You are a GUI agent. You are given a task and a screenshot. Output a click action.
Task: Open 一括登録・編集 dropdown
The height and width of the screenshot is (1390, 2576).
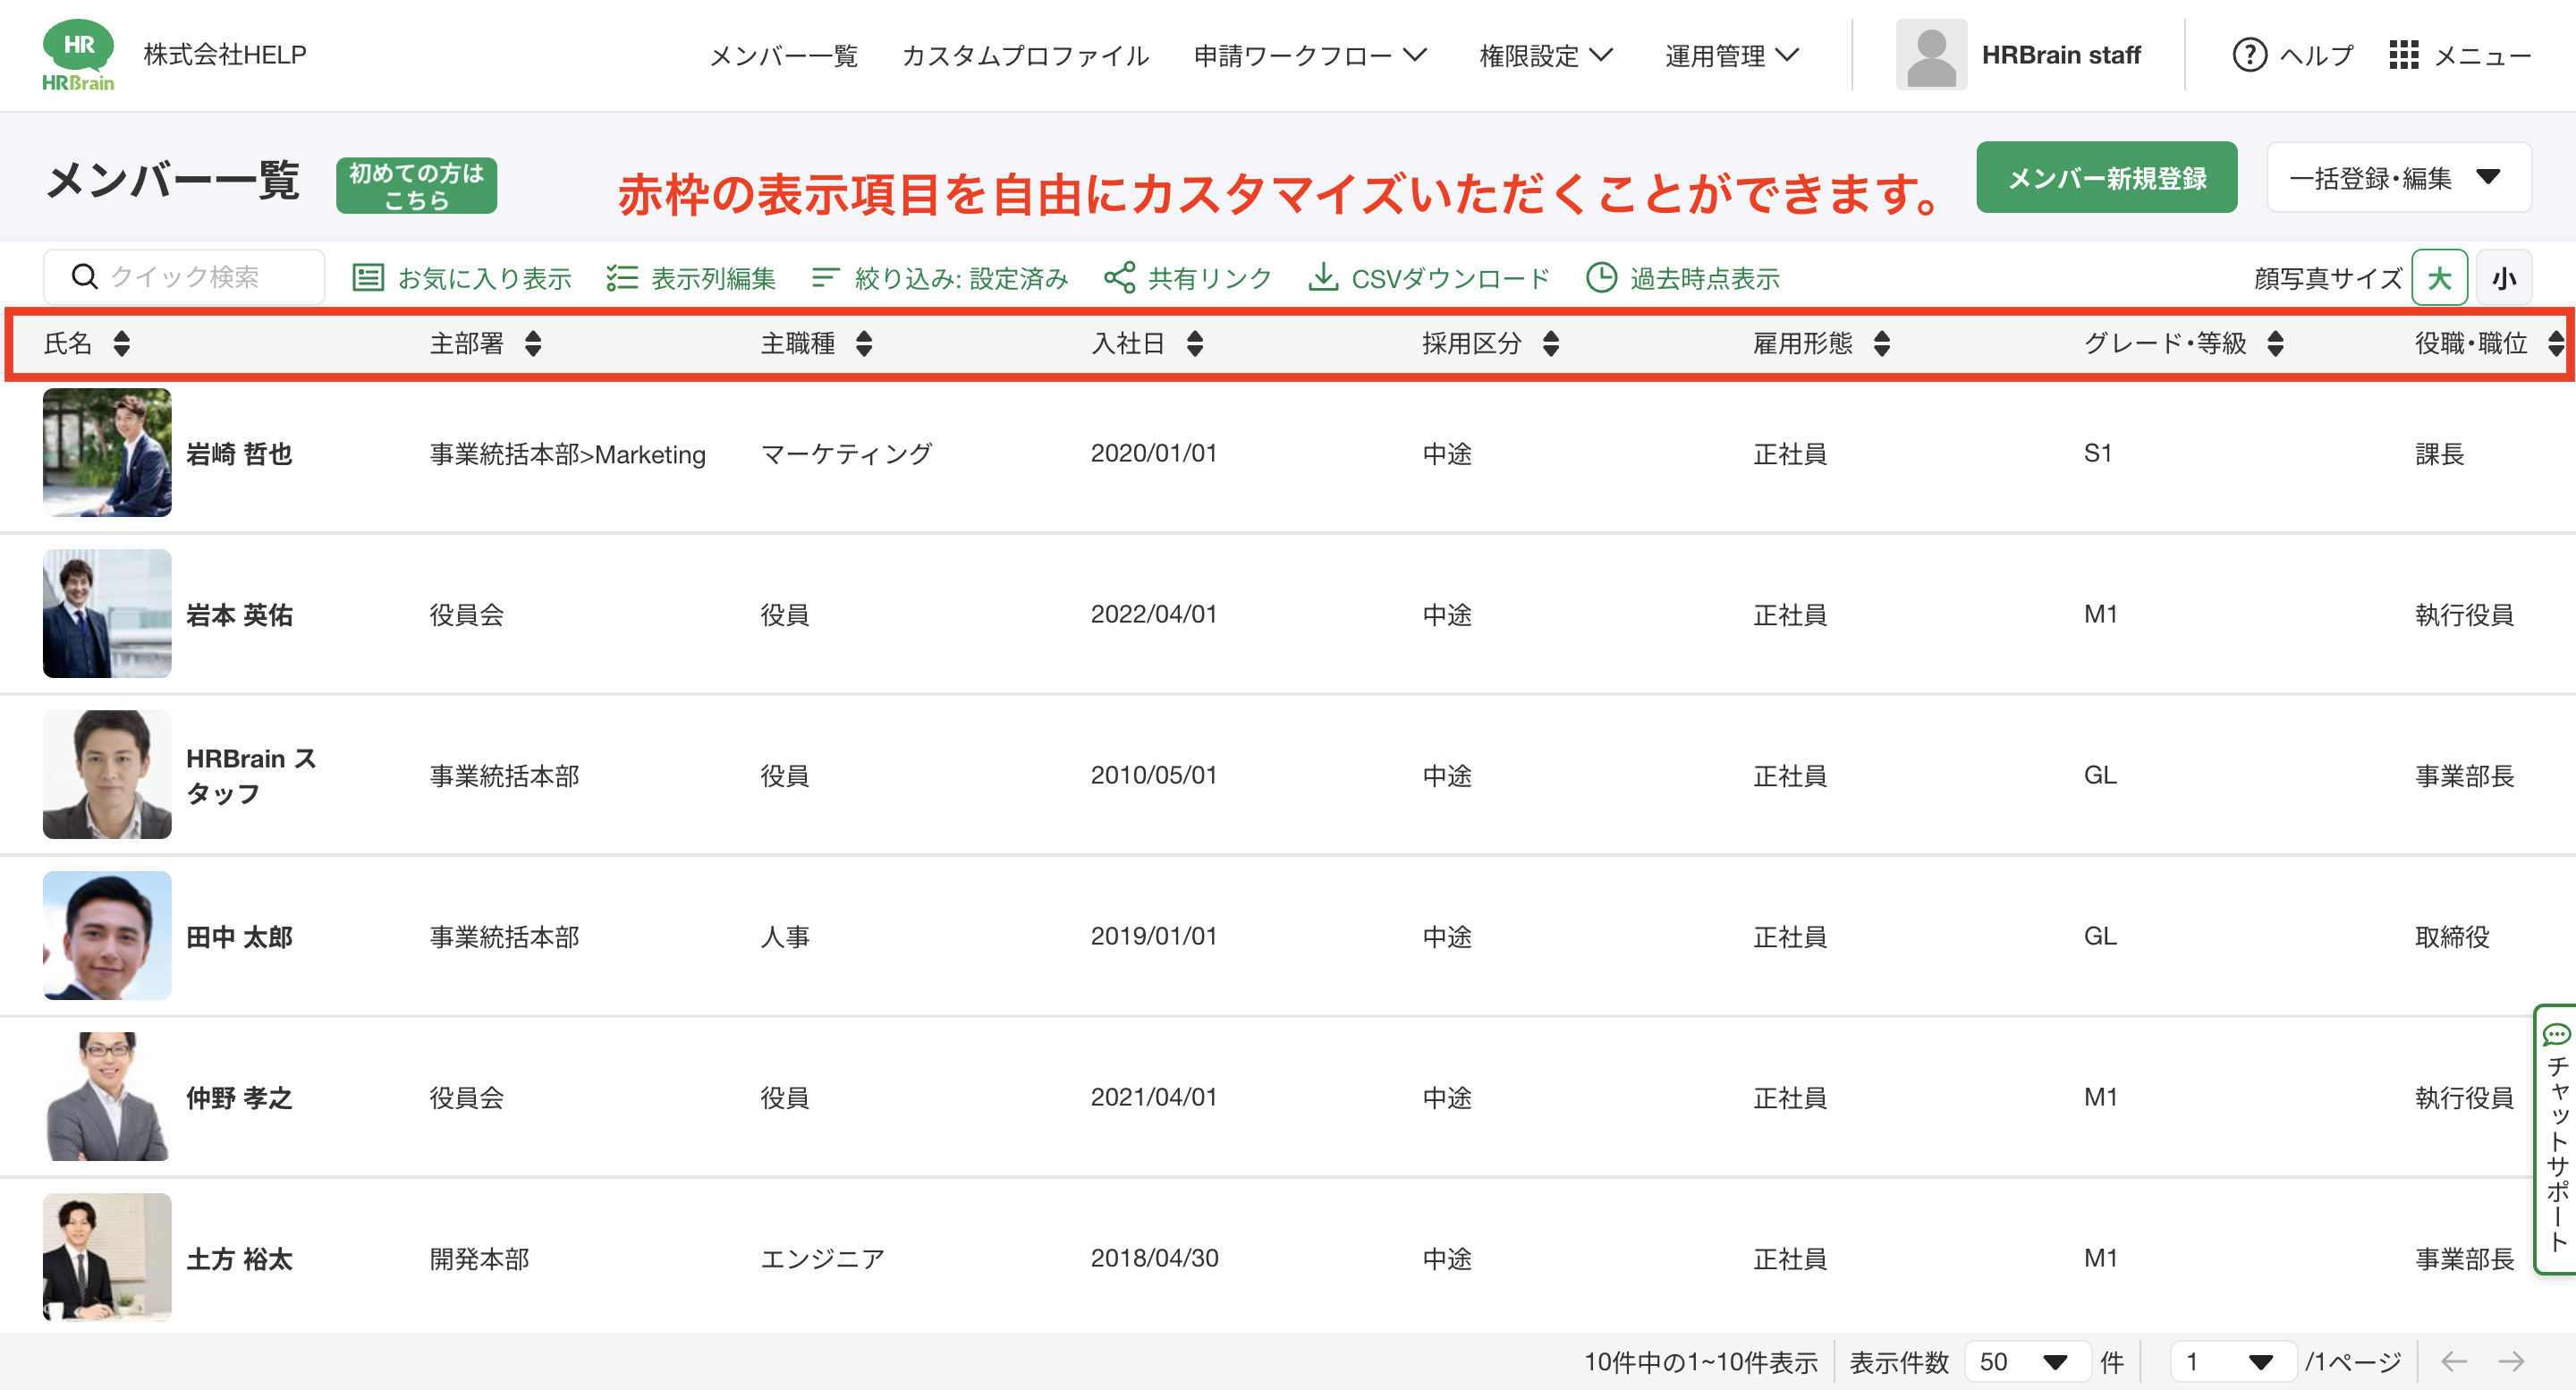click(x=2399, y=177)
